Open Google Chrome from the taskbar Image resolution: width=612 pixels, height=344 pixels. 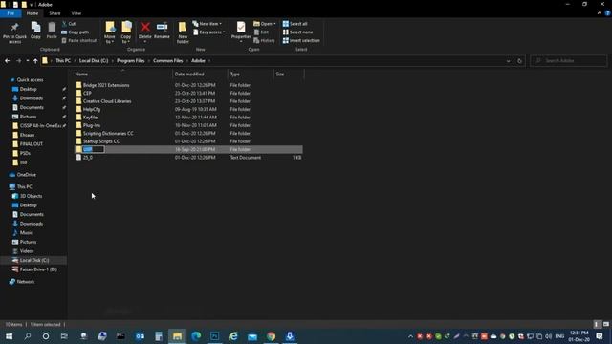(x=271, y=336)
